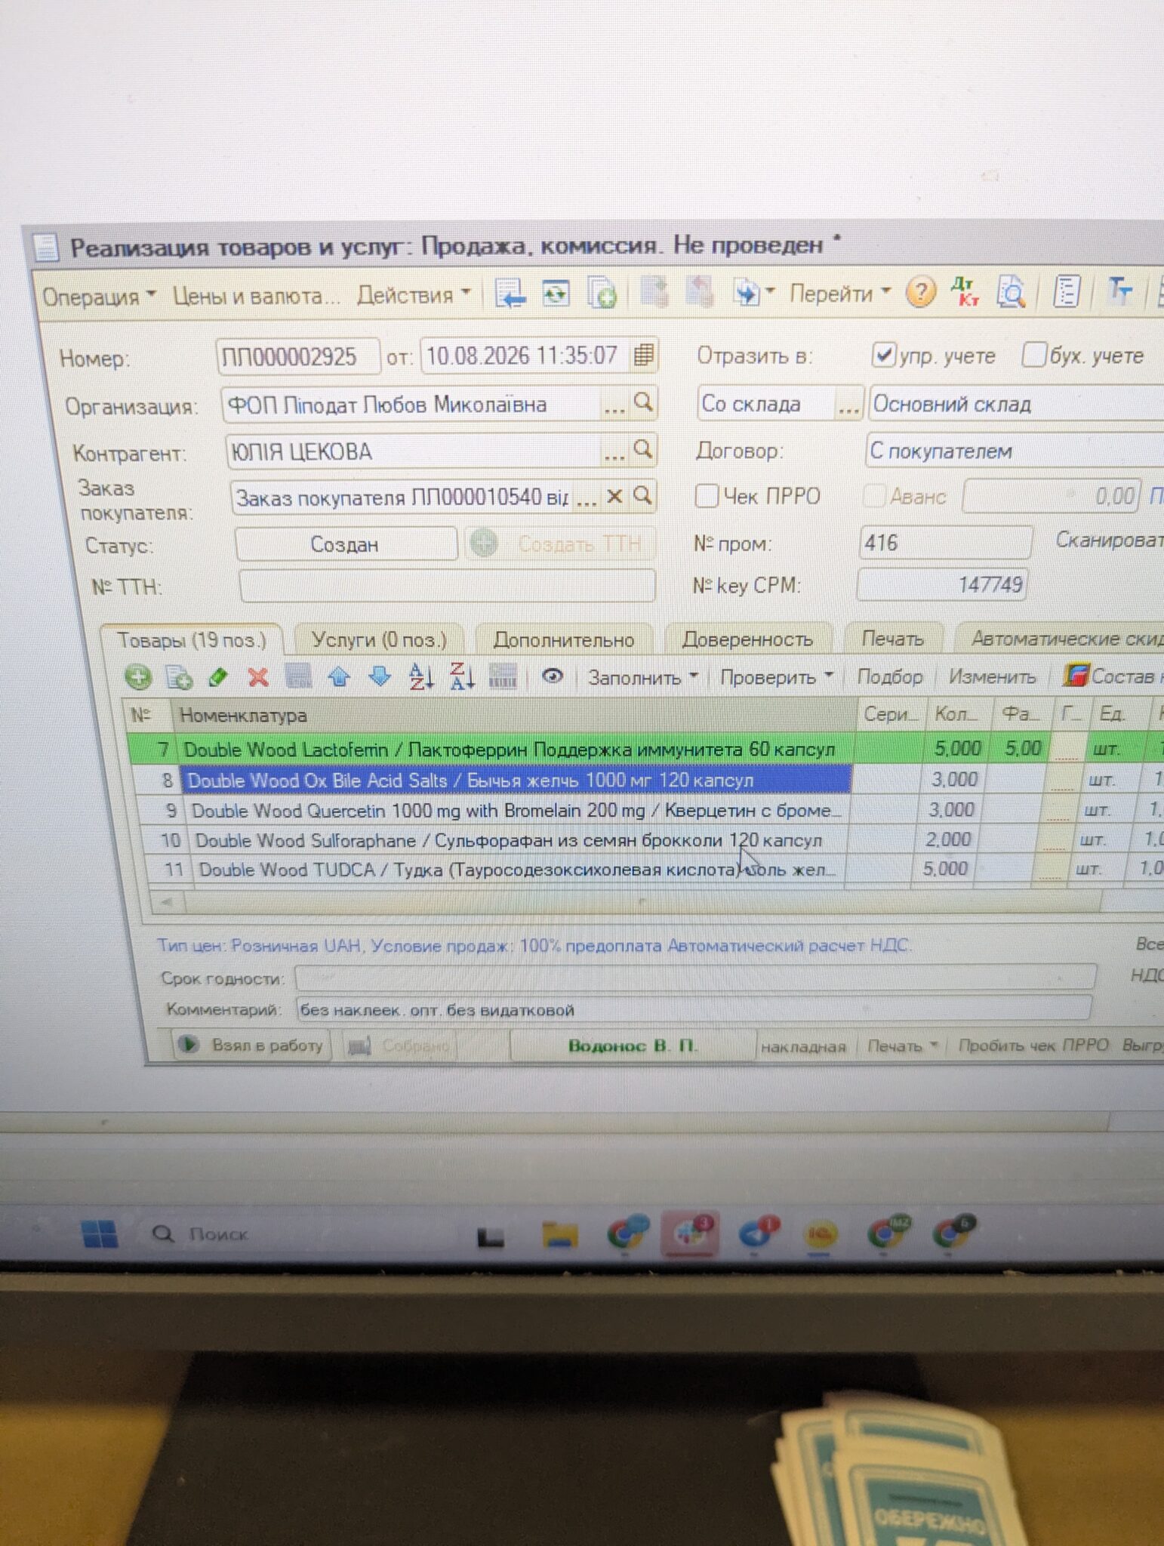Move the row down with the blue down arrow
The width and height of the screenshot is (1164, 1546).
click(x=380, y=676)
